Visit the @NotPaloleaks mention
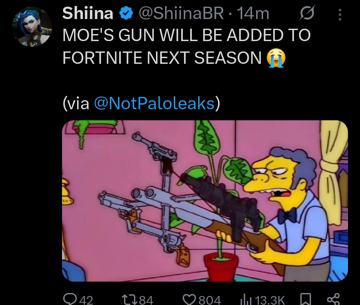 pyautogui.click(x=154, y=103)
